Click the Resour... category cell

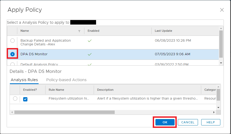(210, 98)
